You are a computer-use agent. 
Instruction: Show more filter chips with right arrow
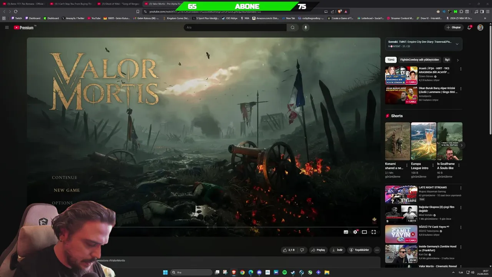[x=457, y=60]
